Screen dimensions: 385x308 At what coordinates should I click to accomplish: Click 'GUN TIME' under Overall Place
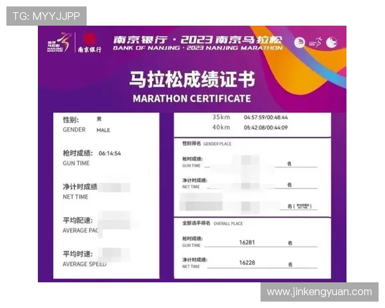pyautogui.click(x=191, y=245)
